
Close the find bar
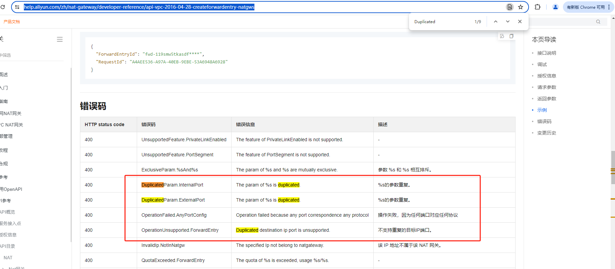click(520, 21)
